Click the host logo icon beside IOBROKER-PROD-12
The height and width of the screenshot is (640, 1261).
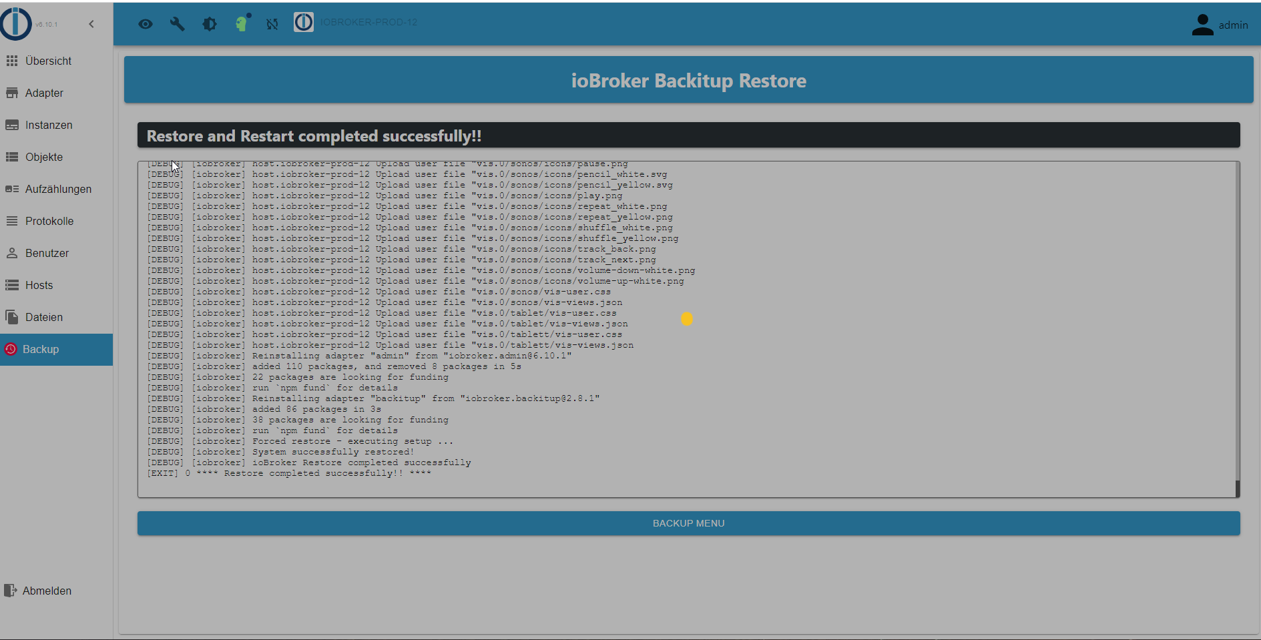coord(304,22)
